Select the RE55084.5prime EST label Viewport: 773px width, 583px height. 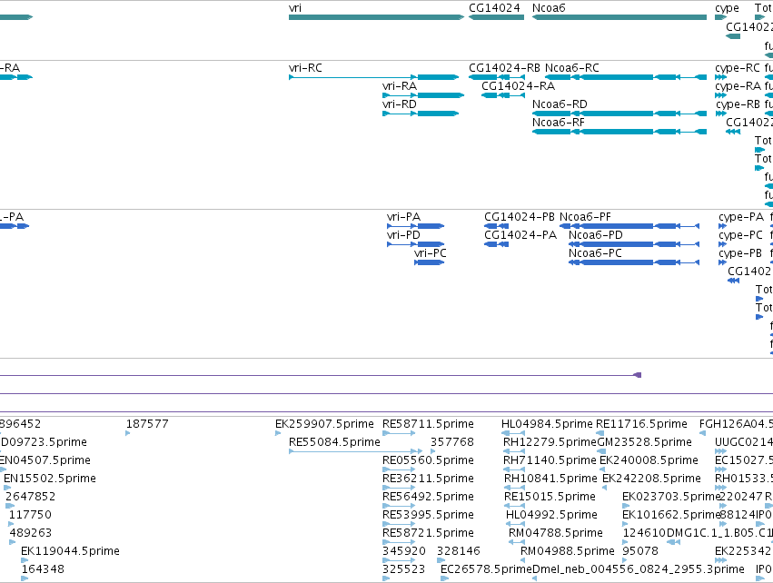[x=334, y=442]
